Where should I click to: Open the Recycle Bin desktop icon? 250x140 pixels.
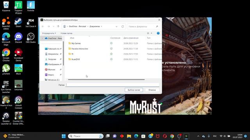(6, 6)
